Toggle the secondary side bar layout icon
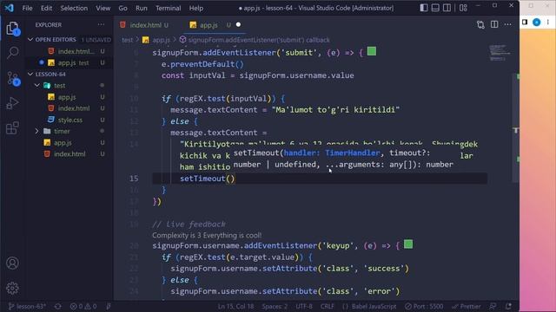 pos(447,8)
